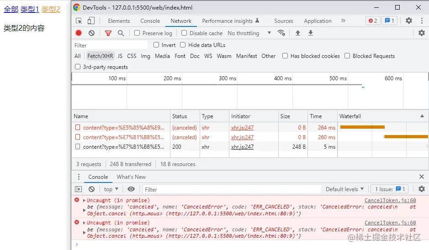Viewport: 429px width, 250px height.
Task: Export HAR file with download arrow
Action: (311, 33)
